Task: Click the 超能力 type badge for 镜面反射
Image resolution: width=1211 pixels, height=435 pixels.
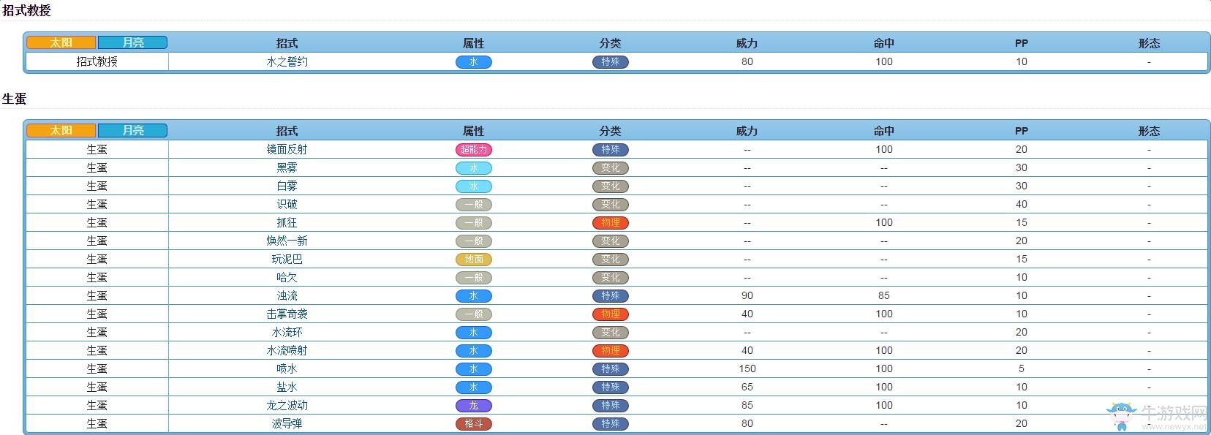Action: (x=474, y=150)
